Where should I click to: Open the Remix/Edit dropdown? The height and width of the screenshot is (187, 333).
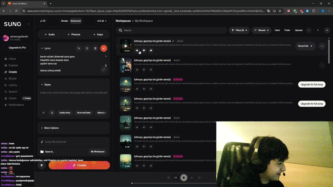(305, 46)
